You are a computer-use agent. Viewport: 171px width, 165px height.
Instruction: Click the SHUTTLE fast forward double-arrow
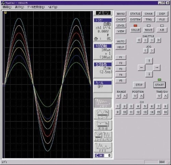[158, 40]
